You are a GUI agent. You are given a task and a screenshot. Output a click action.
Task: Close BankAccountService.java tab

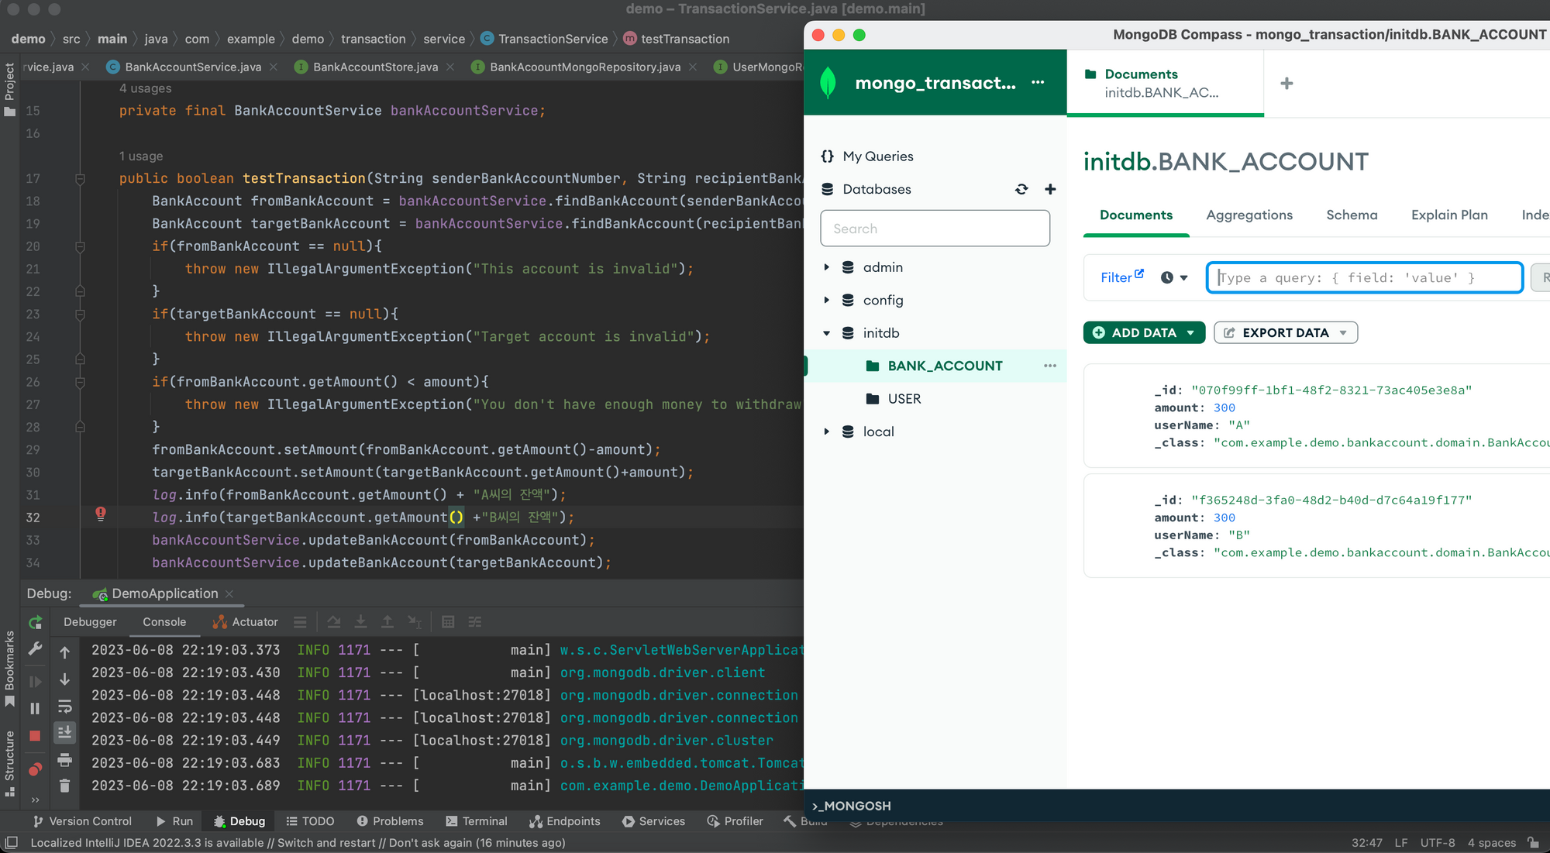pos(274,67)
